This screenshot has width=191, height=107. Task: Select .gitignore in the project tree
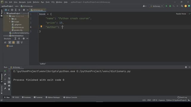(x=17, y=24)
